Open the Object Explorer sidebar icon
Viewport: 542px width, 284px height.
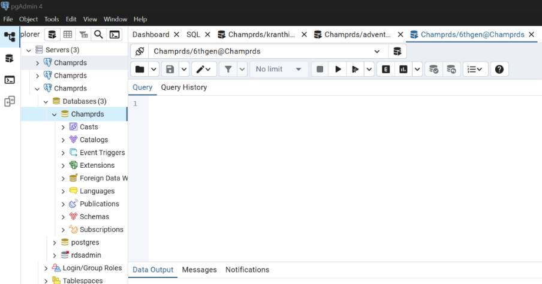click(x=10, y=37)
